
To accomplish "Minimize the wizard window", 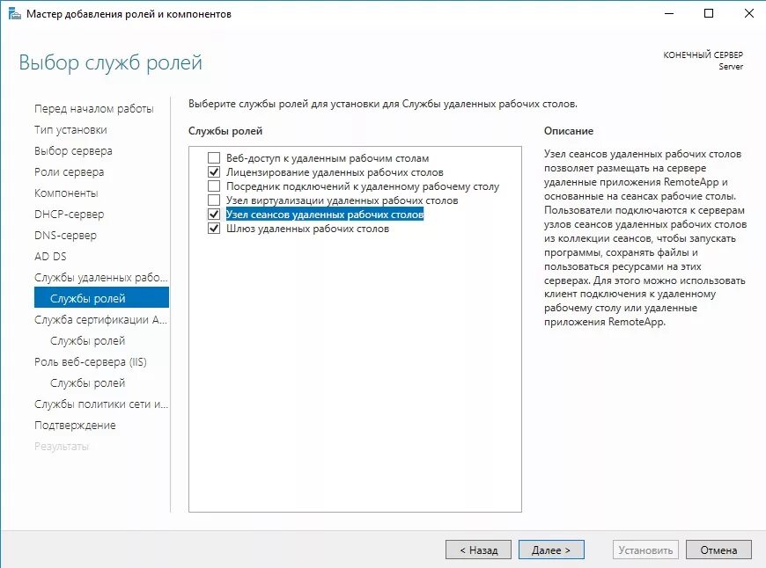I will click(669, 14).
